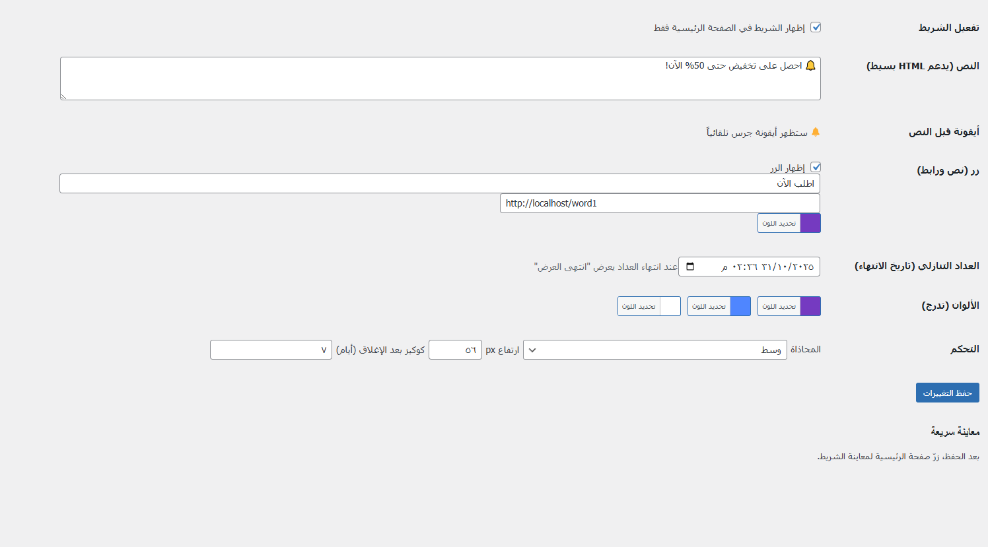Click the resize handle of the HTML text area
The width and height of the screenshot is (988, 547).
(63, 96)
